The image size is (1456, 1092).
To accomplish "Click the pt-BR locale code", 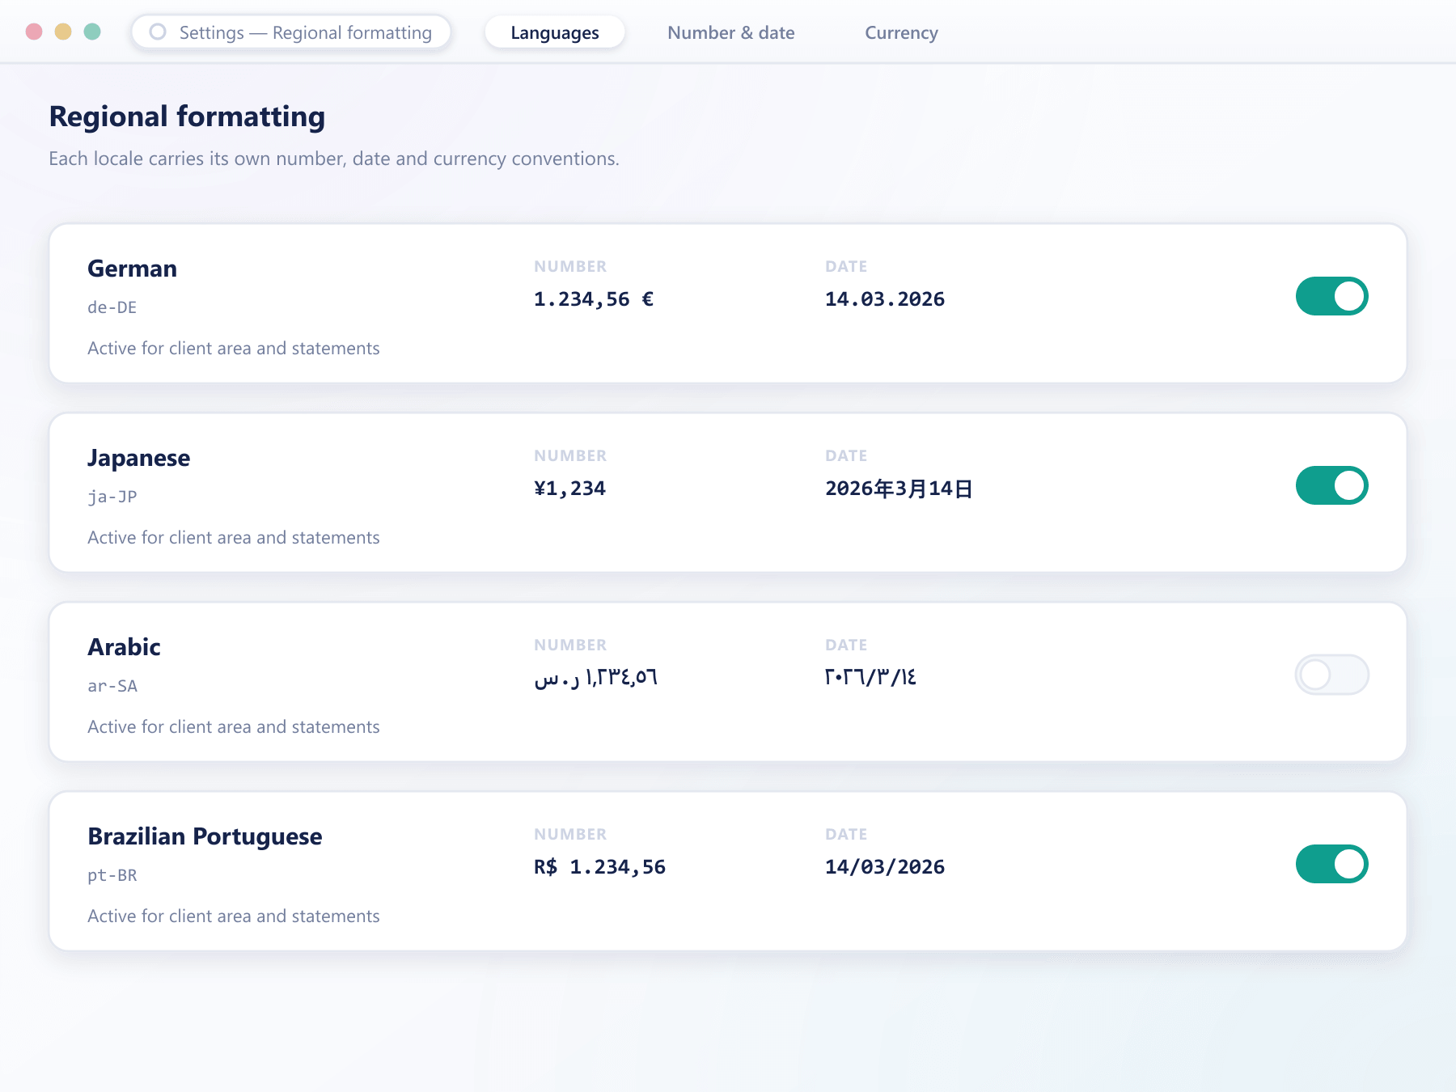I will click(x=112, y=875).
